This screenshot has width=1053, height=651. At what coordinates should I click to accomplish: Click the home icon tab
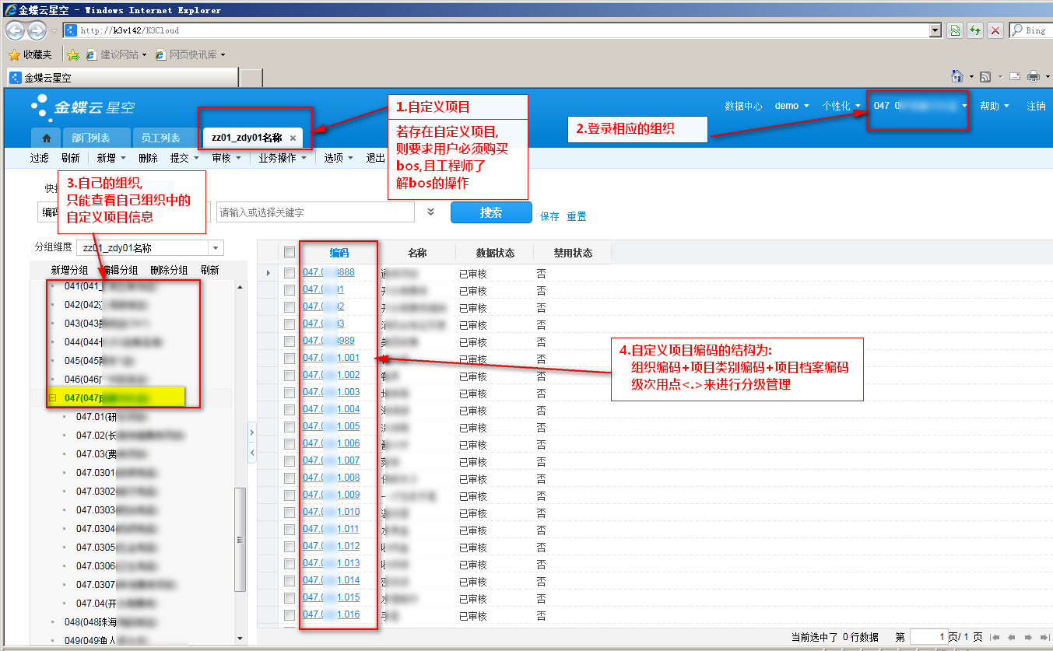pyautogui.click(x=46, y=138)
